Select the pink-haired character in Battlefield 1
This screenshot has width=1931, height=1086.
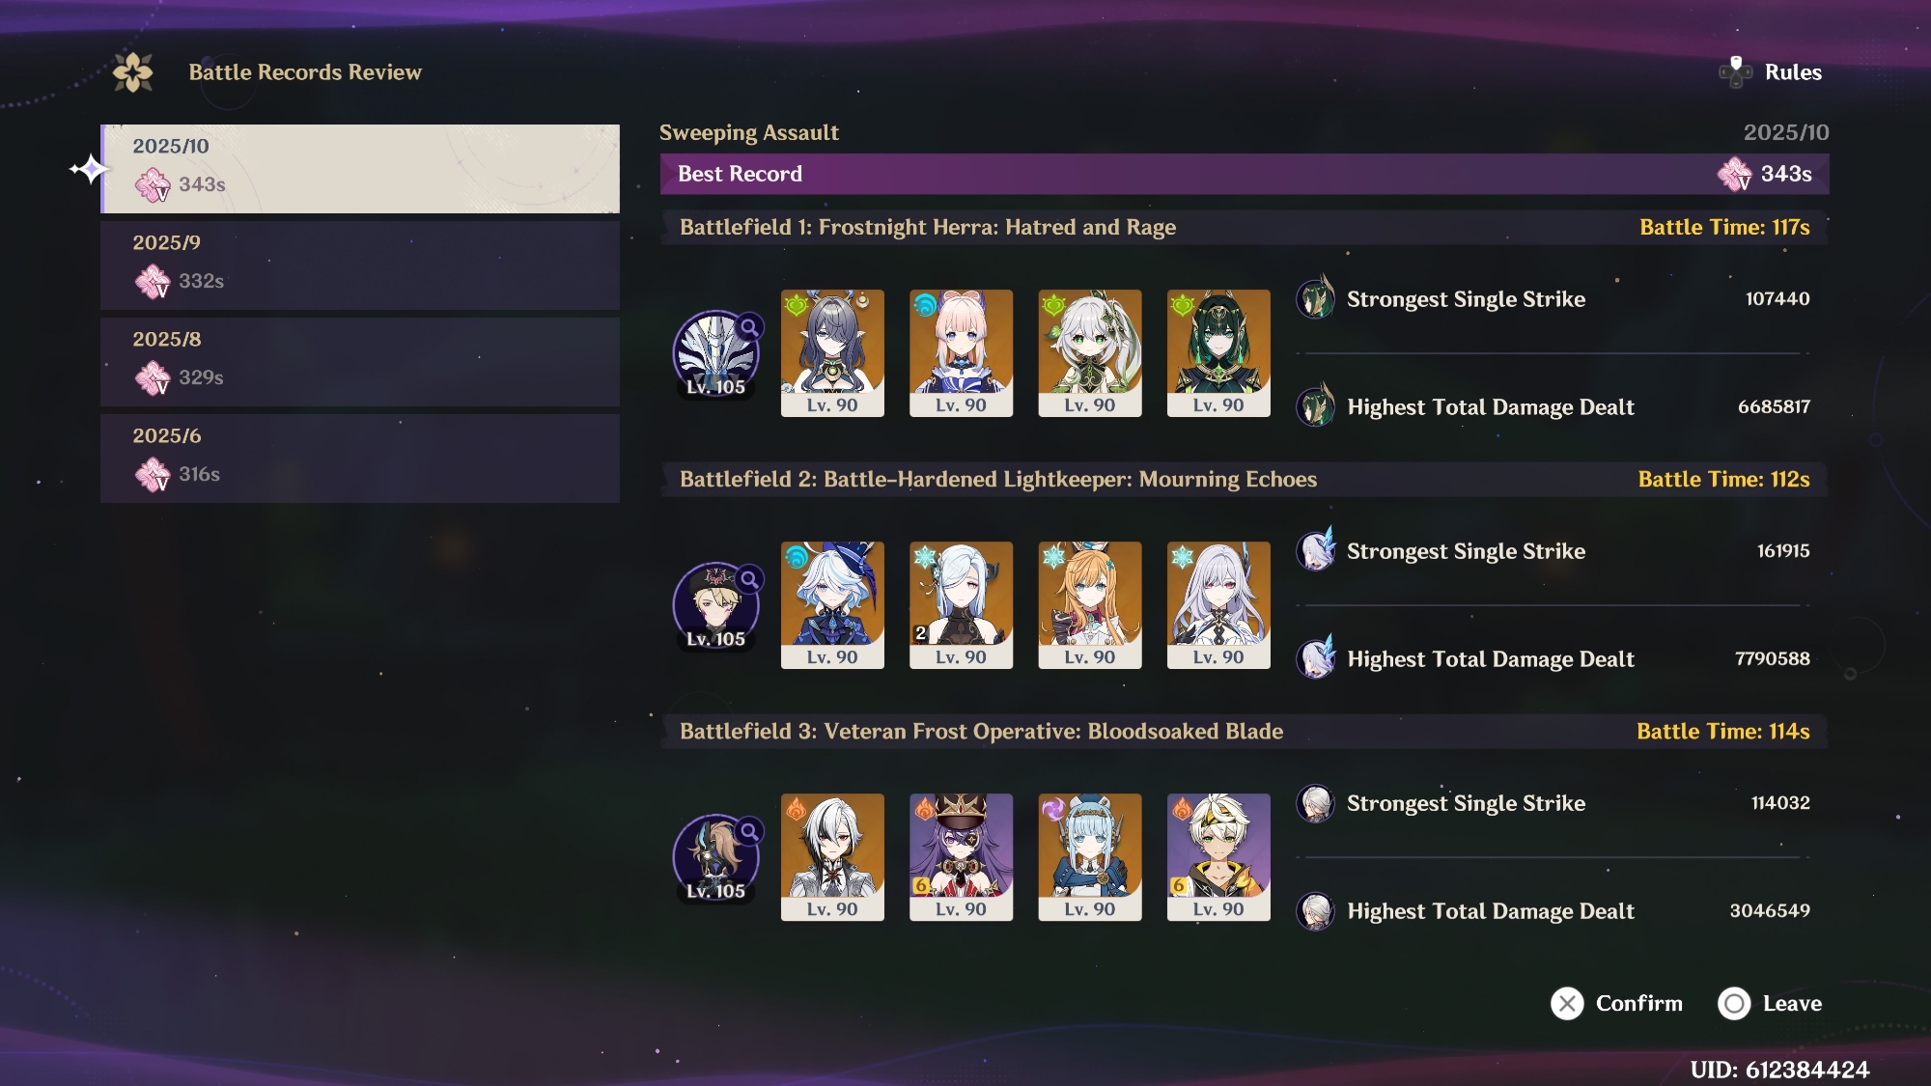961,353
